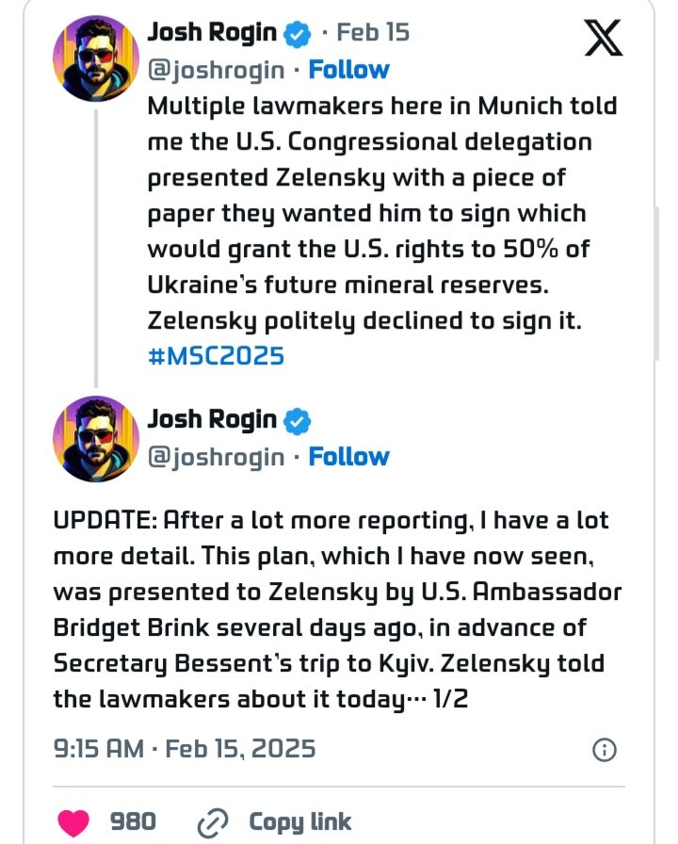Screen dimensions: 678x844
Task: Click the @joshrogin handle in UPDATE tweet
Action: click(x=216, y=457)
